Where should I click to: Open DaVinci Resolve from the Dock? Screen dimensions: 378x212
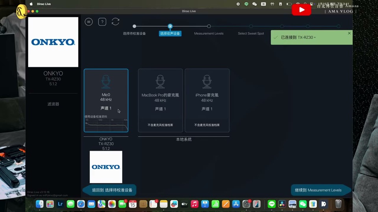tap(282, 204)
